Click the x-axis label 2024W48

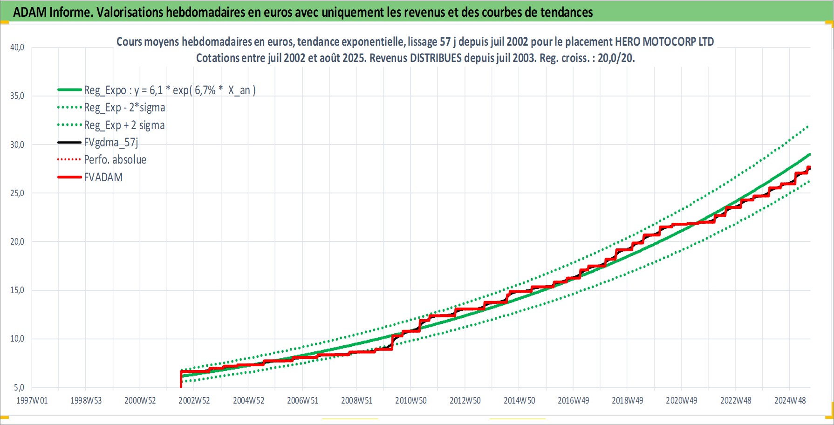pyautogui.click(x=790, y=400)
